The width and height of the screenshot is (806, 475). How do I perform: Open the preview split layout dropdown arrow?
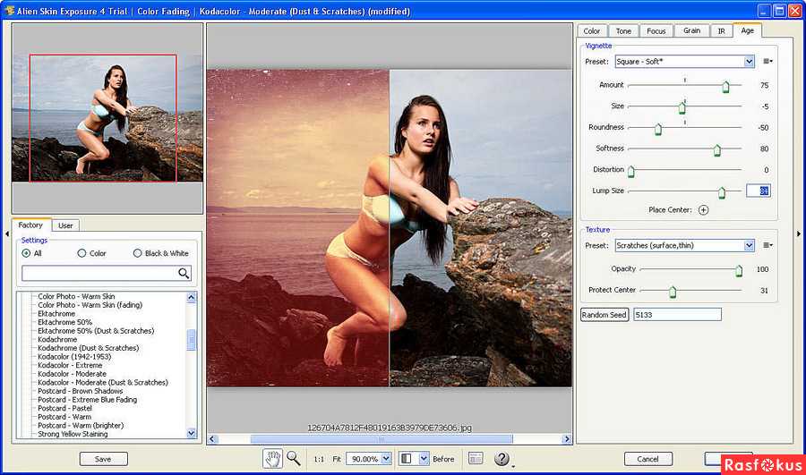click(x=424, y=459)
